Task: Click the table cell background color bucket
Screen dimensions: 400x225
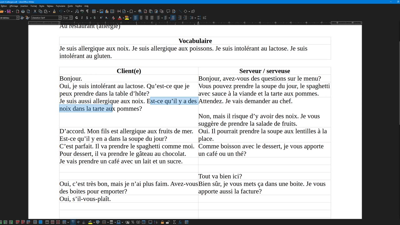Action: point(90,222)
